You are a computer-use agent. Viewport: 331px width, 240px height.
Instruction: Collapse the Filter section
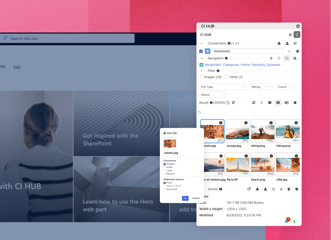pyautogui.click(x=201, y=71)
